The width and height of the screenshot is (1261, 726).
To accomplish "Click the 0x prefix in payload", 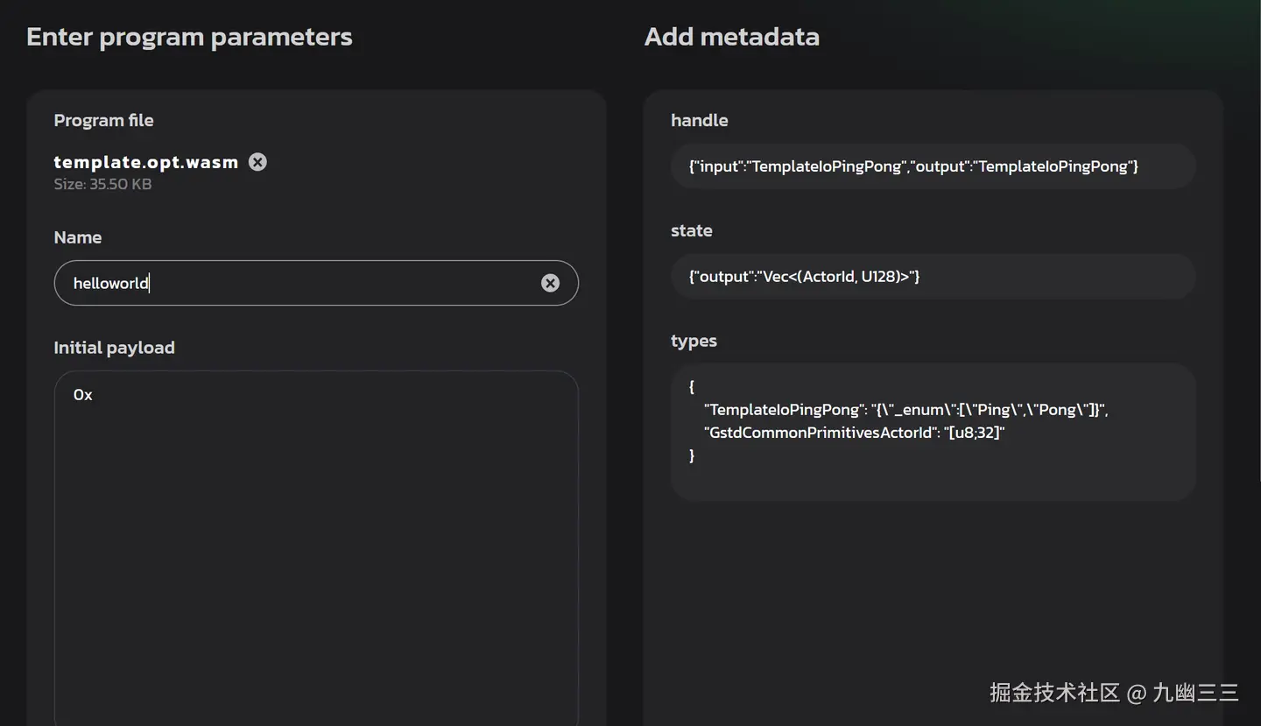I will [82, 395].
